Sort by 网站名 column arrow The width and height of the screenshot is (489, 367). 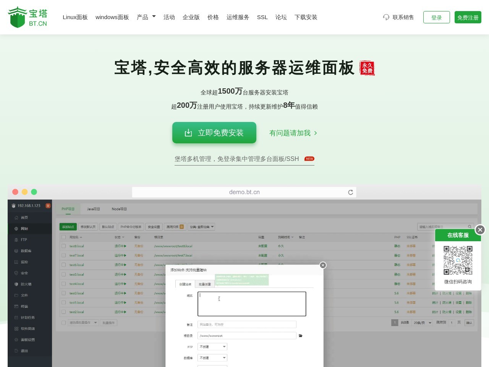[81, 237]
